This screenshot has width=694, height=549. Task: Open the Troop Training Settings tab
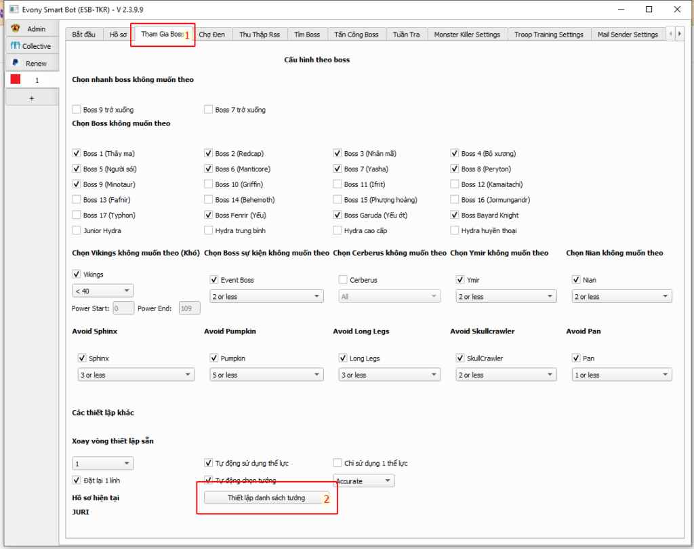click(548, 35)
